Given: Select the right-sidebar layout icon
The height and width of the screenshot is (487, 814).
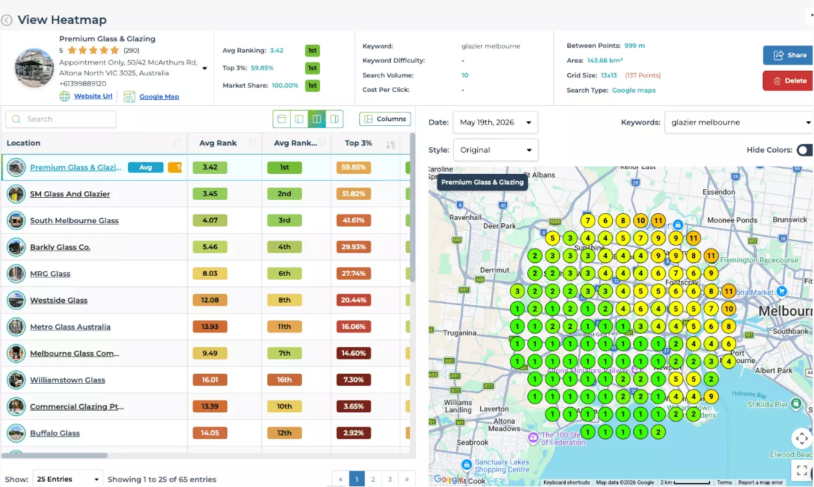Looking at the screenshot, I should (x=334, y=119).
